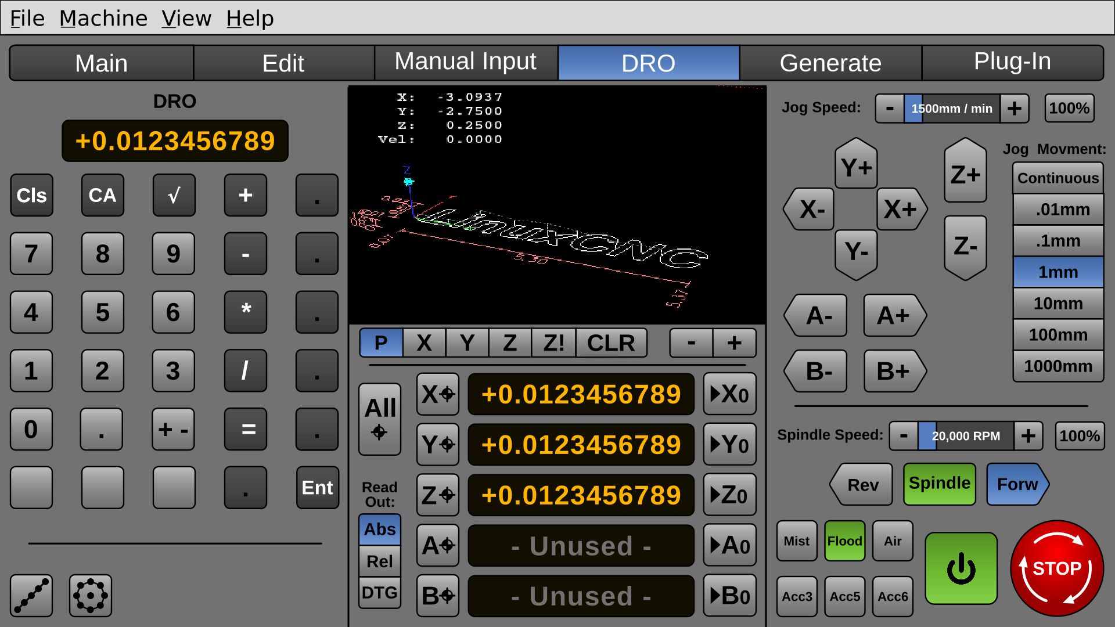Image resolution: width=1115 pixels, height=627 pixels.
Task: Run spindle forward with Forw
Action: click(1017, 484)
